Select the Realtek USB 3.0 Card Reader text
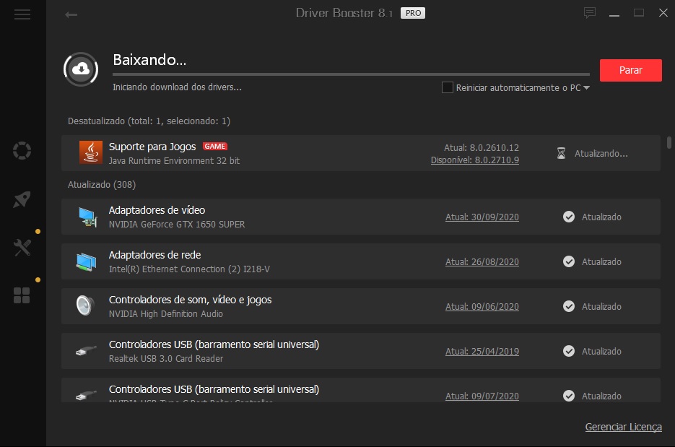 166,359
